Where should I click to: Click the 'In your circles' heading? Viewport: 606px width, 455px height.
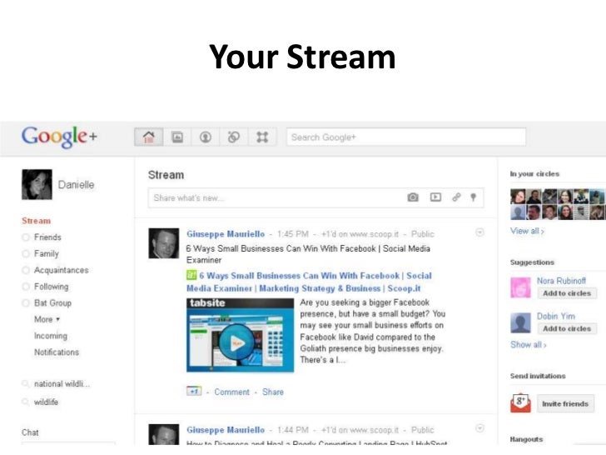pos(534,173)
